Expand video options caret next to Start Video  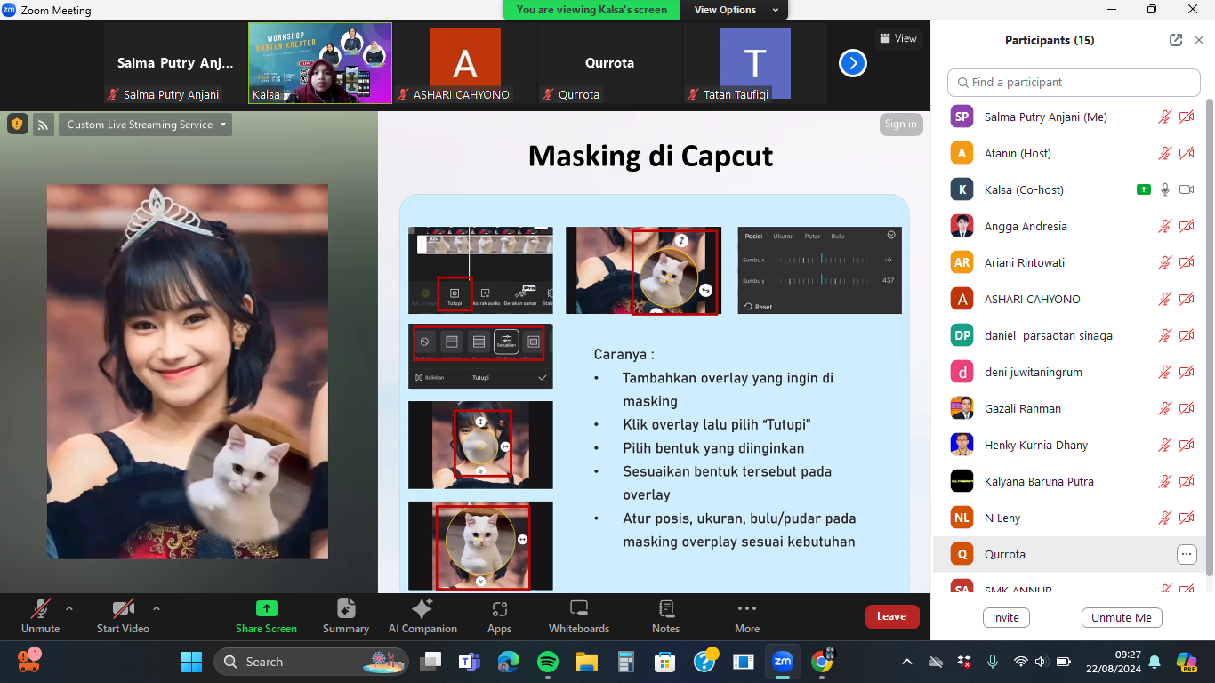(x=157, y=608)
